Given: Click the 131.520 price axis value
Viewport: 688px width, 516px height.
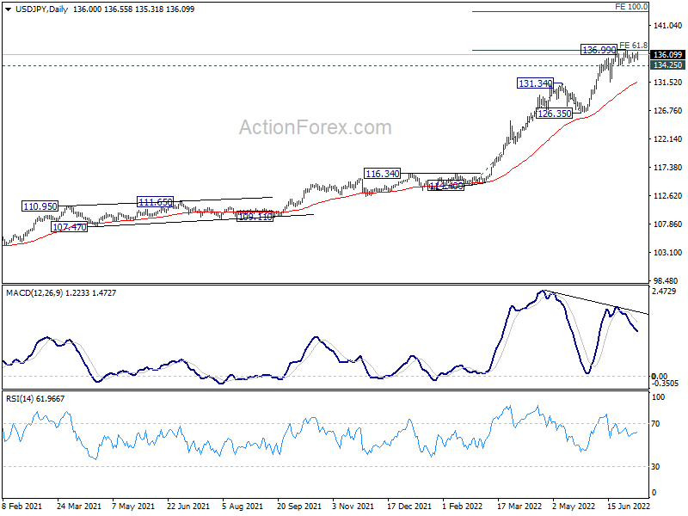Looking at the screenshot, I should coord(668,82).
